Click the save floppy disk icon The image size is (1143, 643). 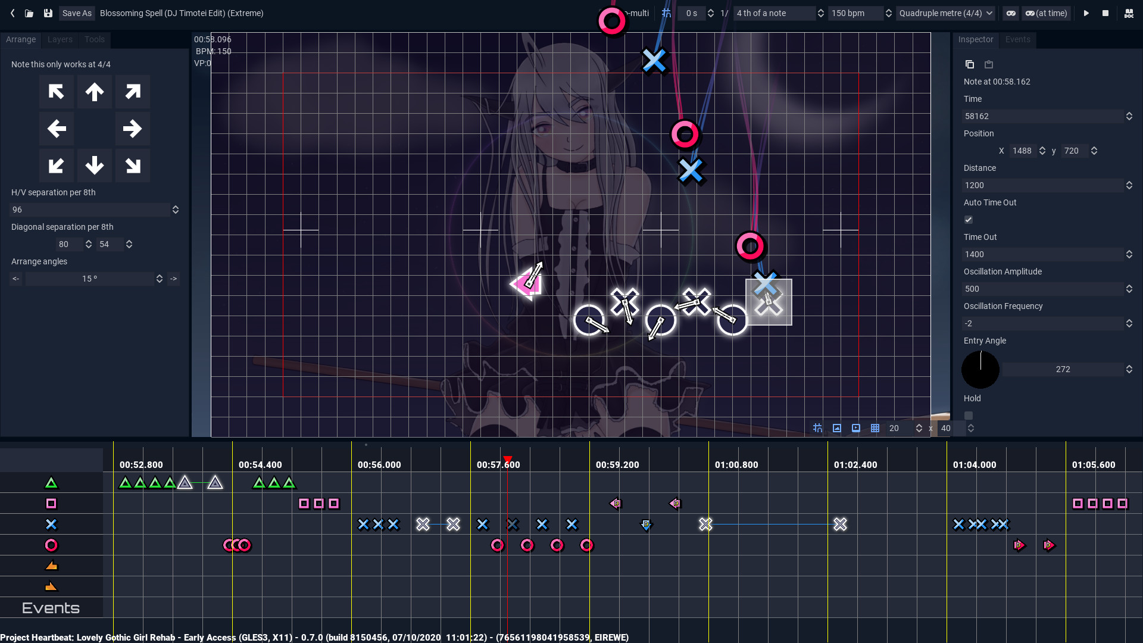tap(48, 13)
